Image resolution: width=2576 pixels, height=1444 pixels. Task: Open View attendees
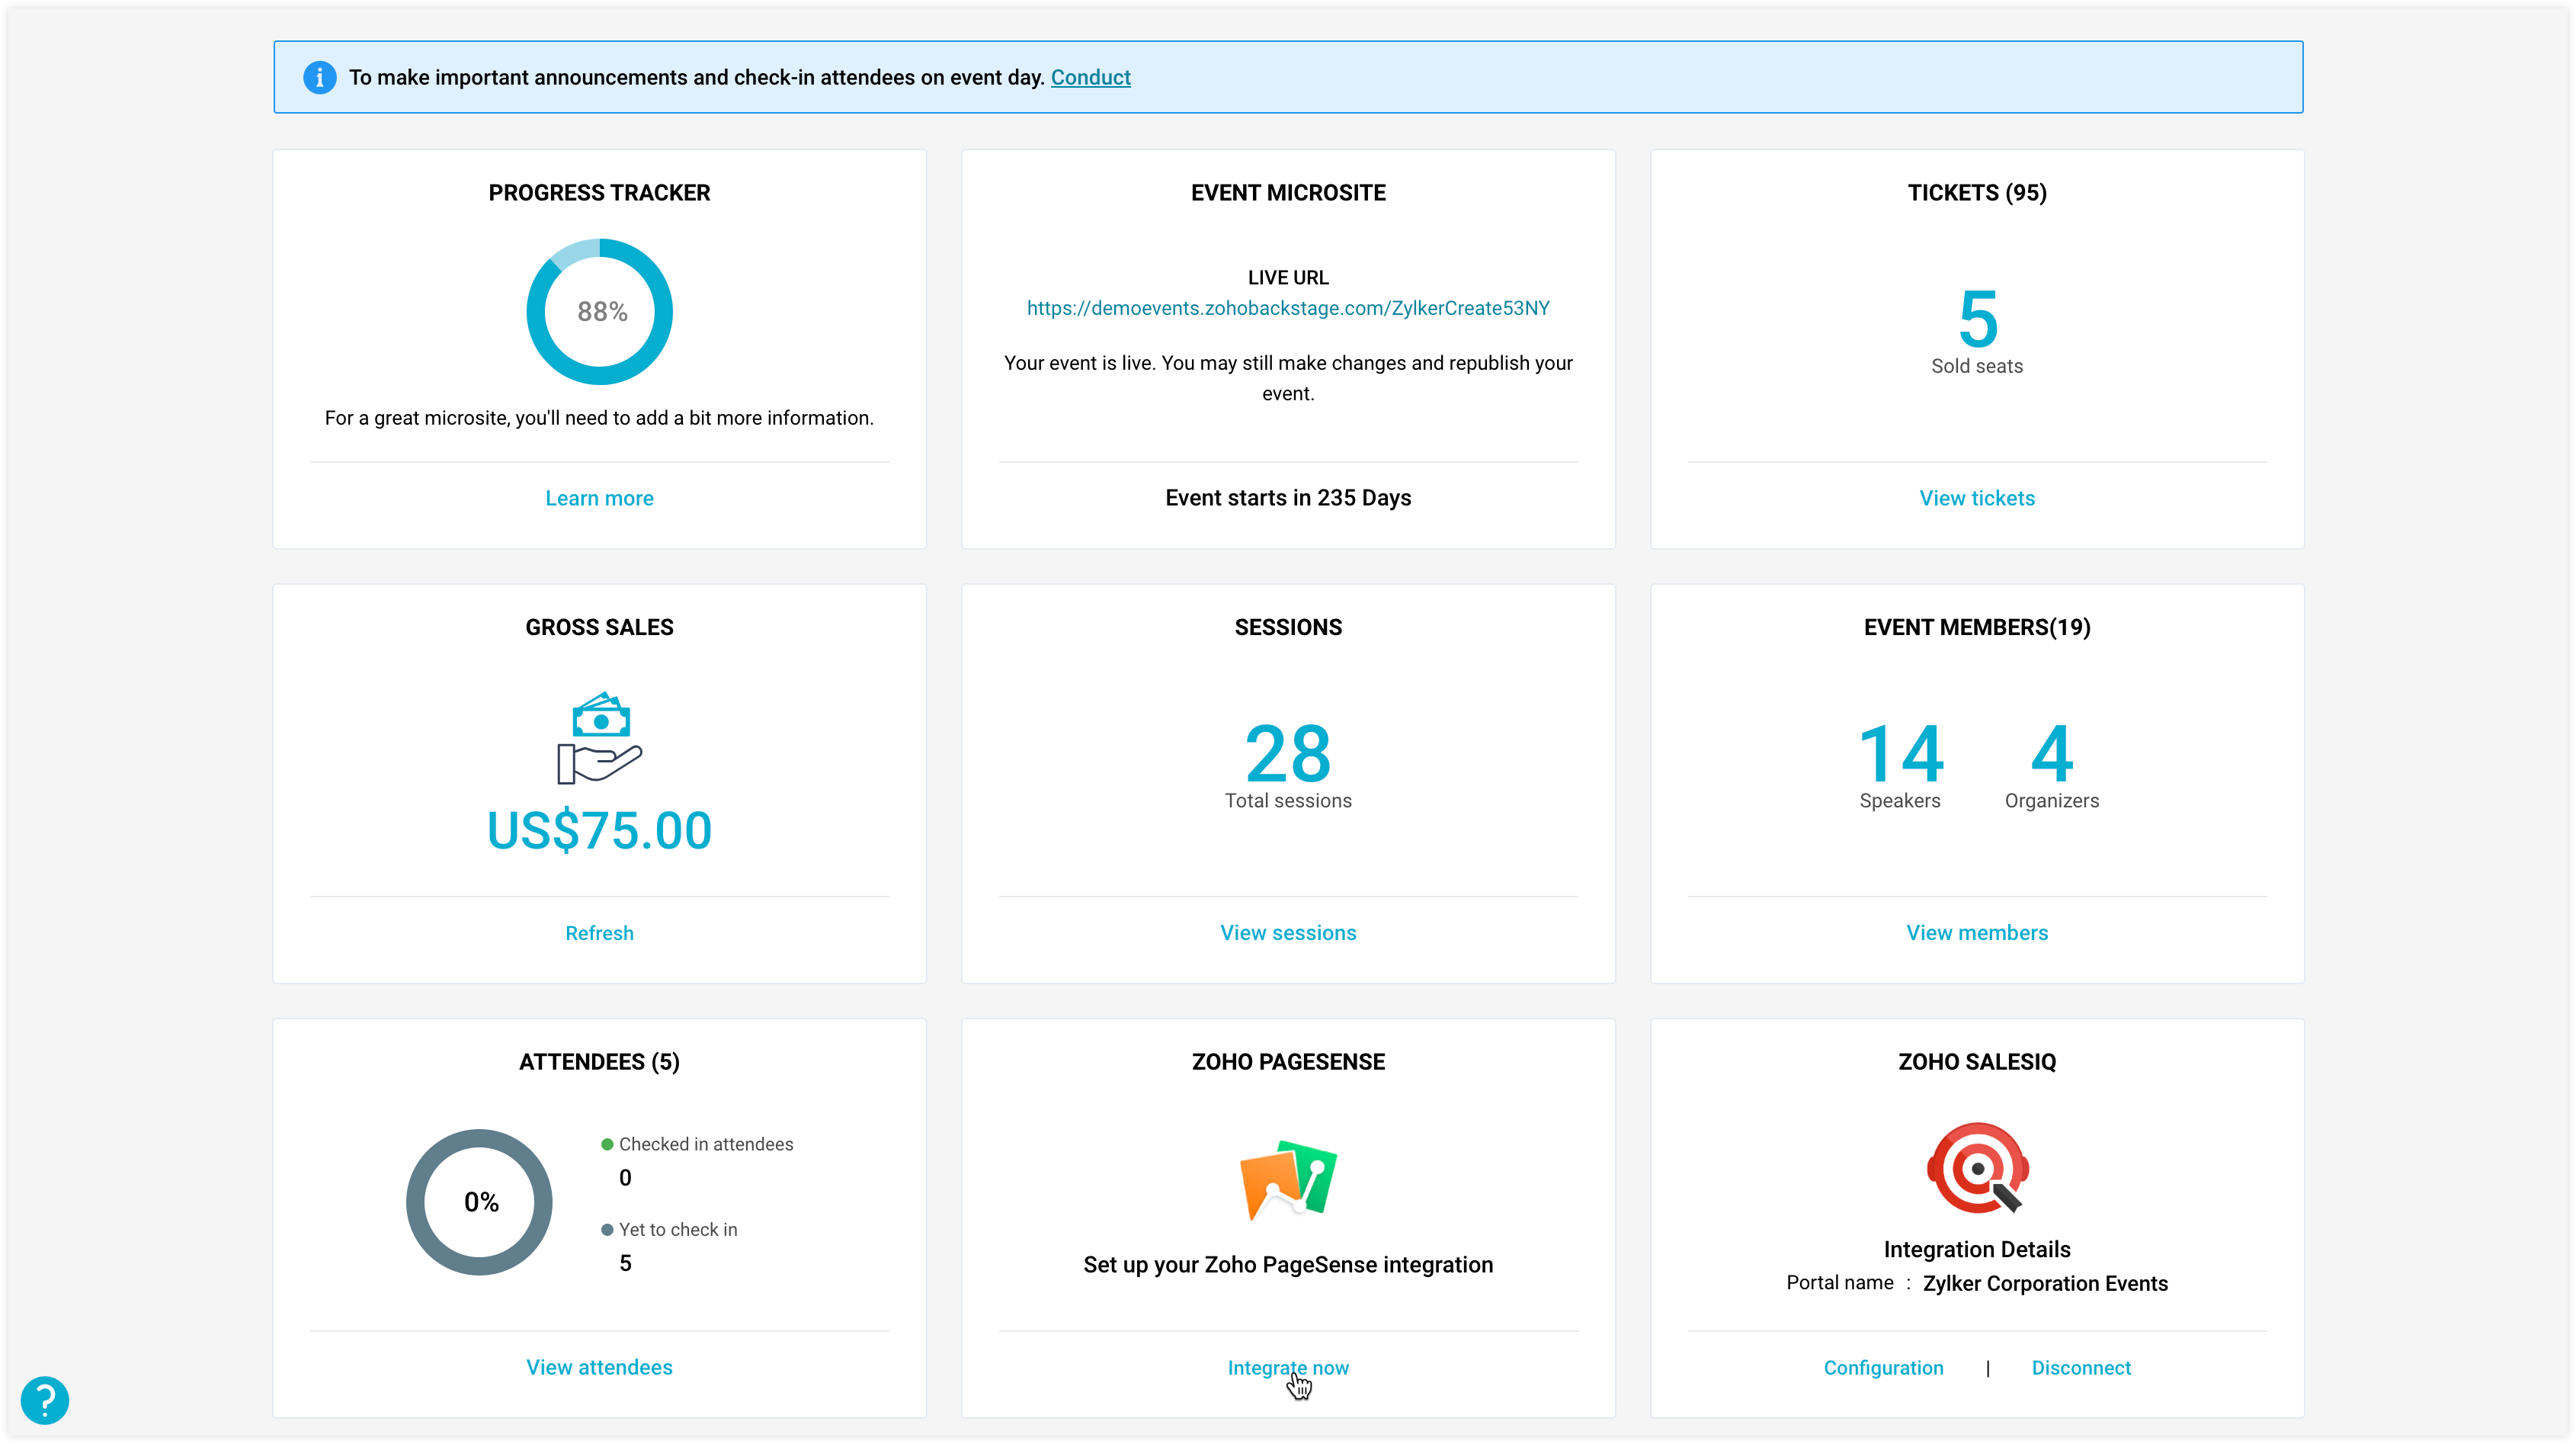pyautogui.click(x=598, y=1366)
